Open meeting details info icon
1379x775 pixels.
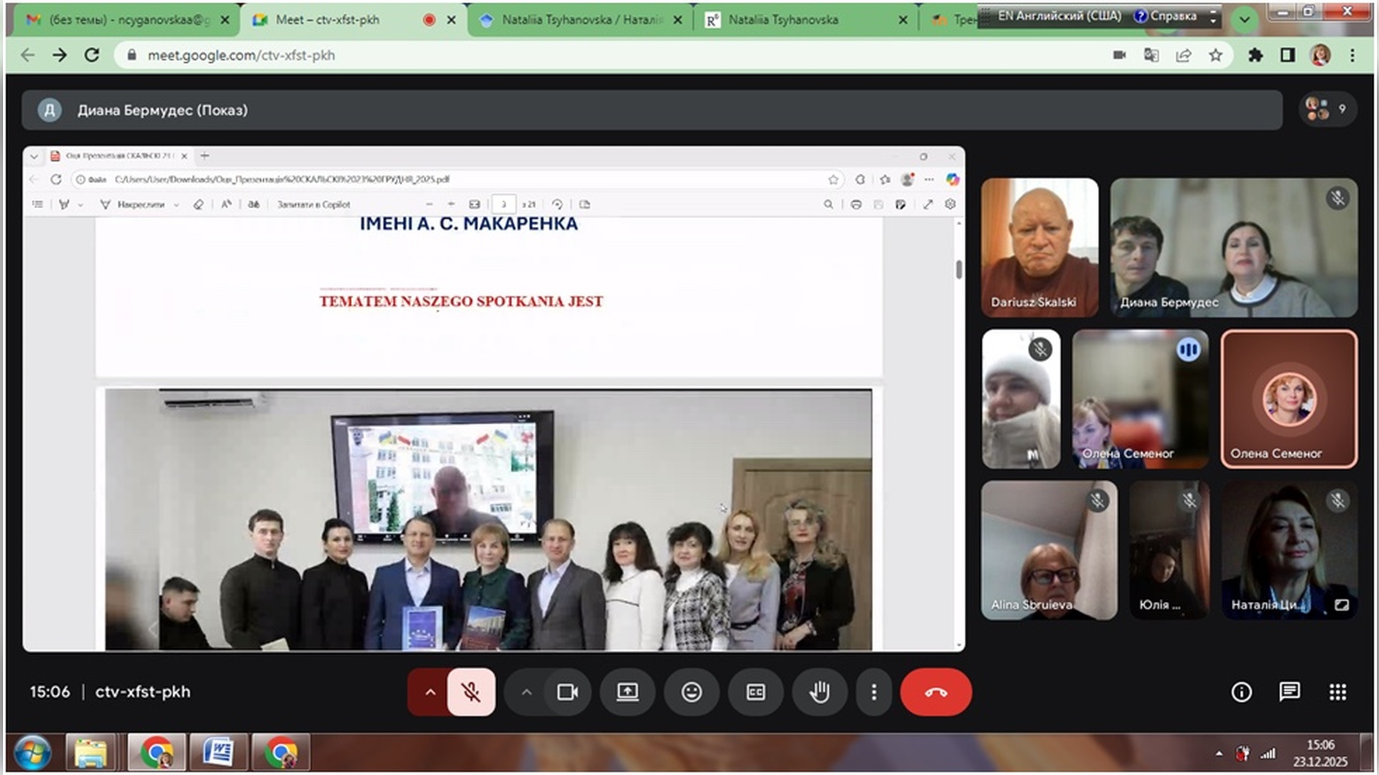1241,692
